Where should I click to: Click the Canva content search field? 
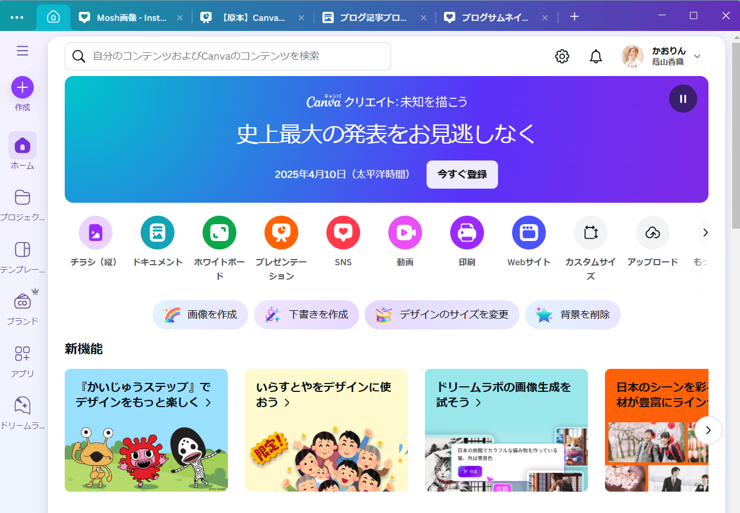[228, 56]
